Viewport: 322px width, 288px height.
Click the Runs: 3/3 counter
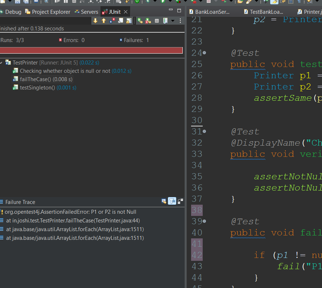[12, 40]
